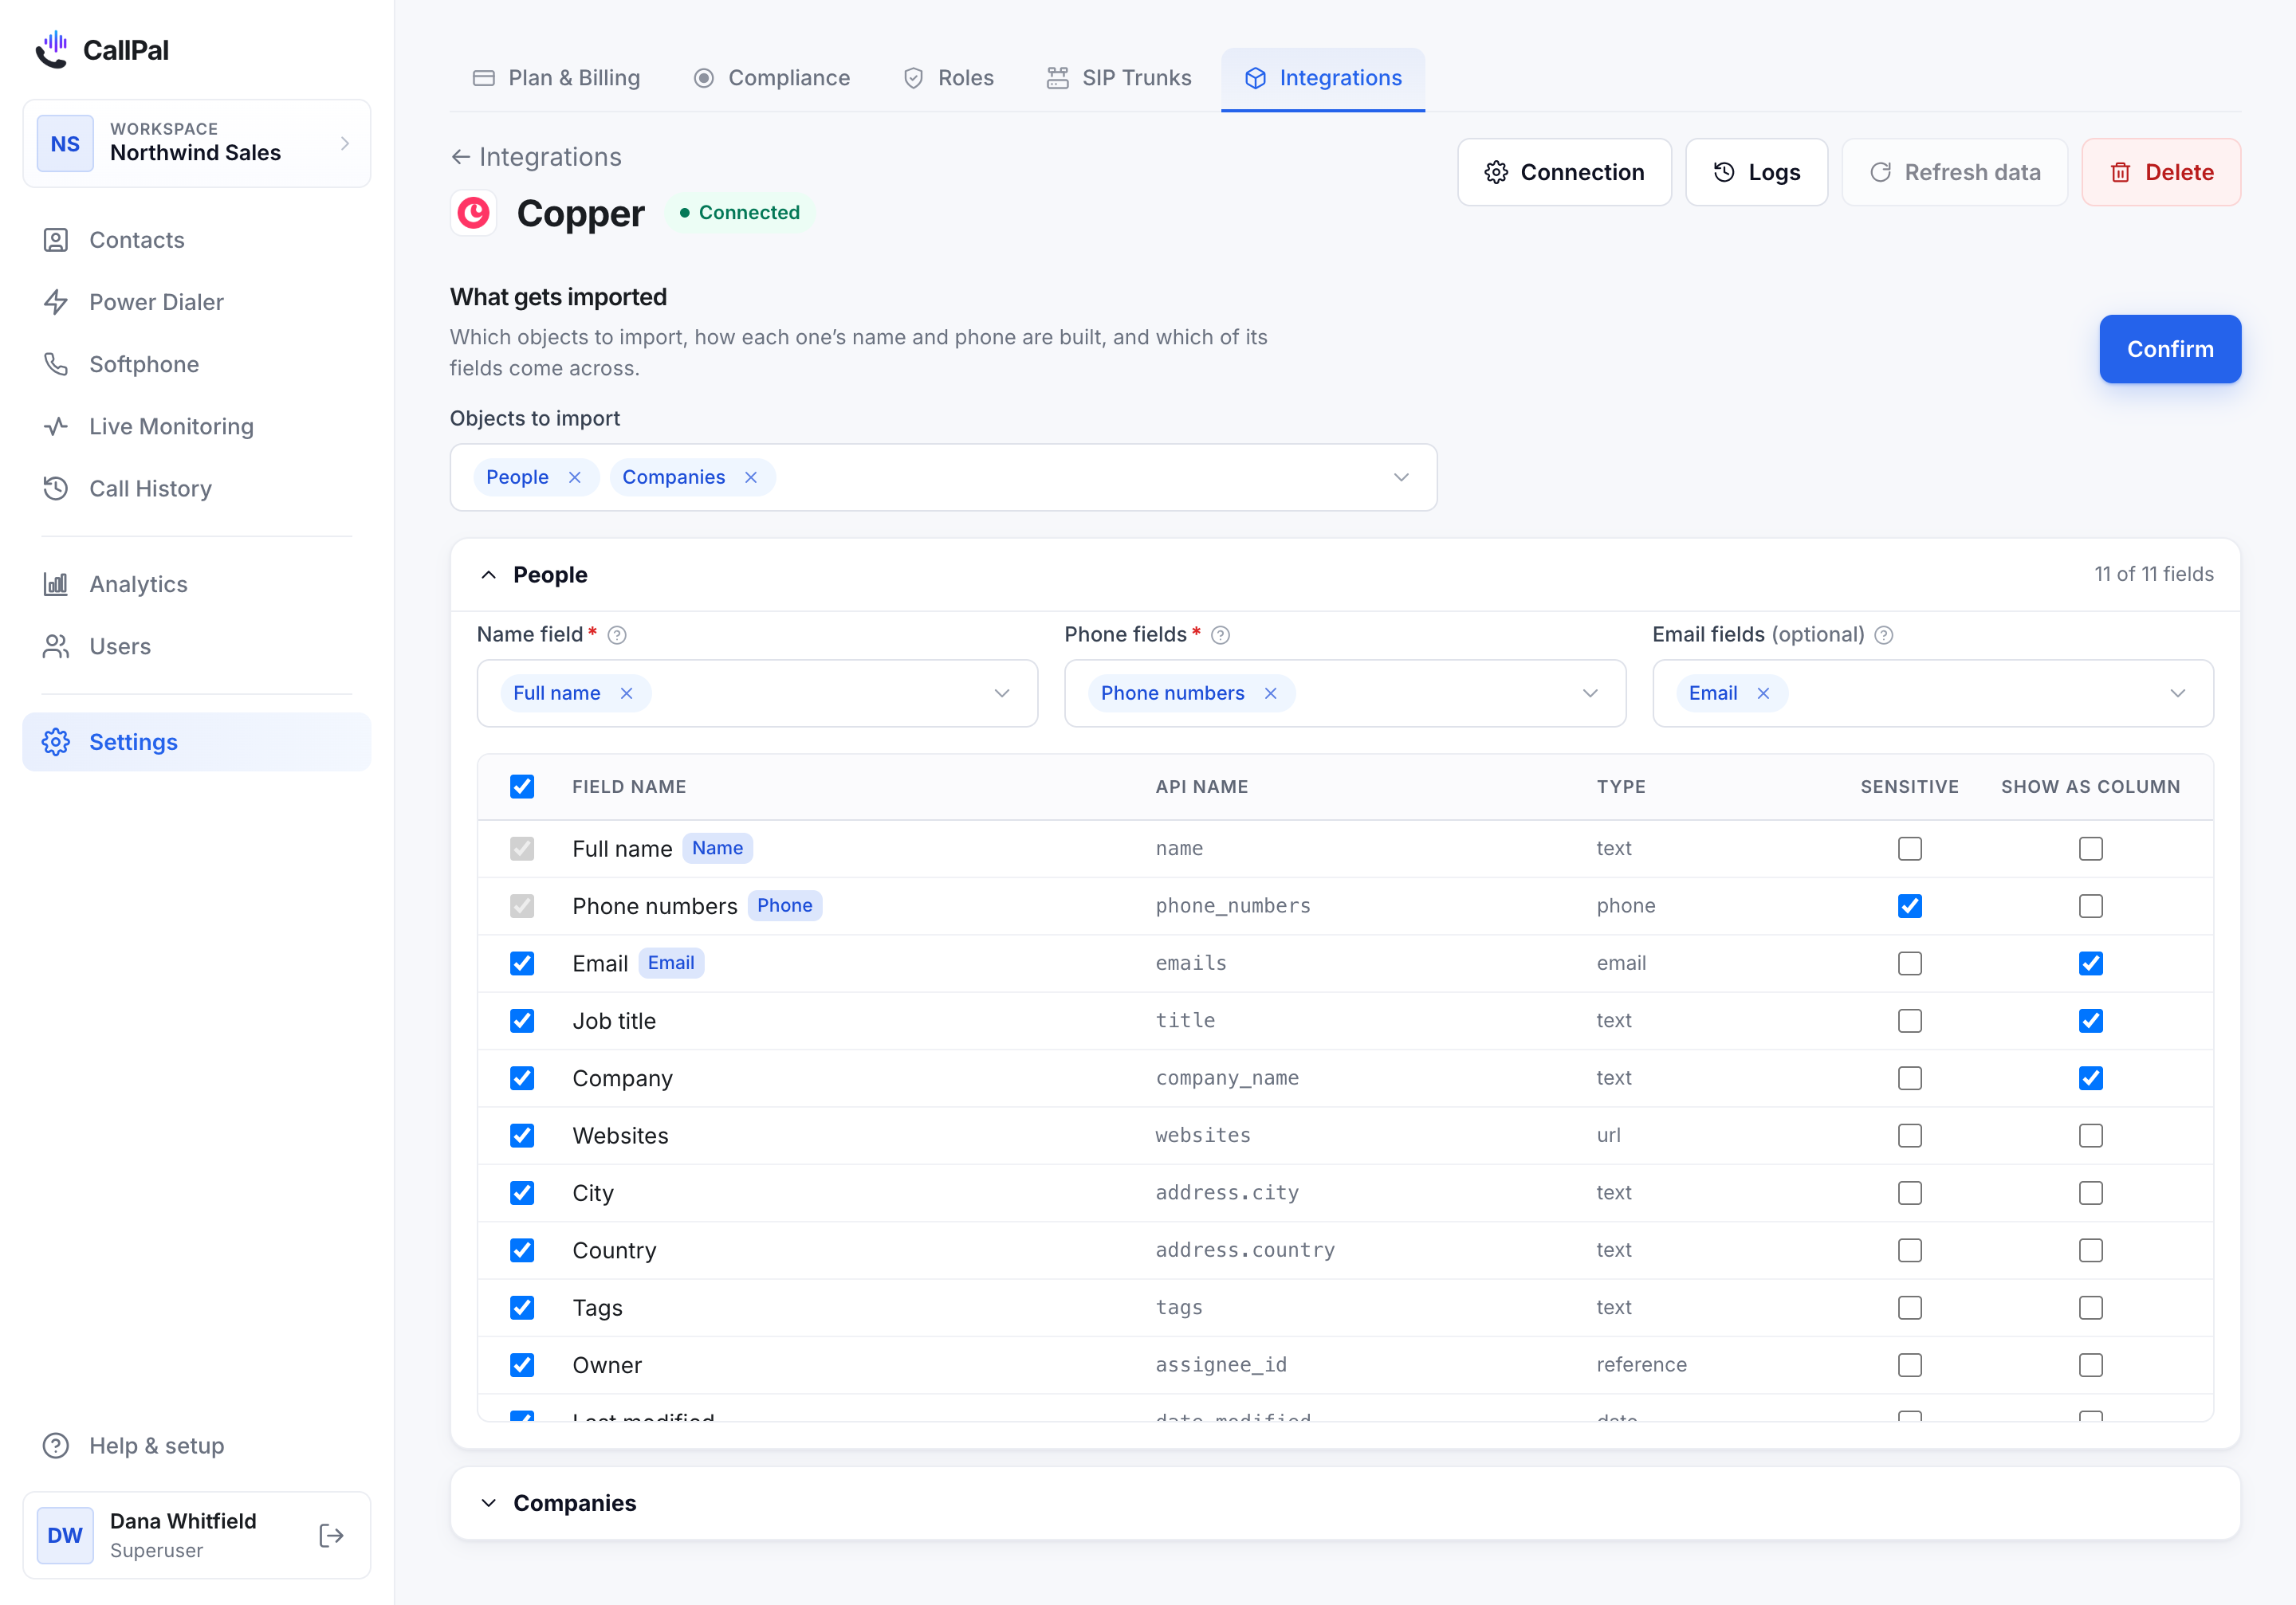
Task: Unmark Phone numbers as sensitive
Action: tap(1910, 906)
